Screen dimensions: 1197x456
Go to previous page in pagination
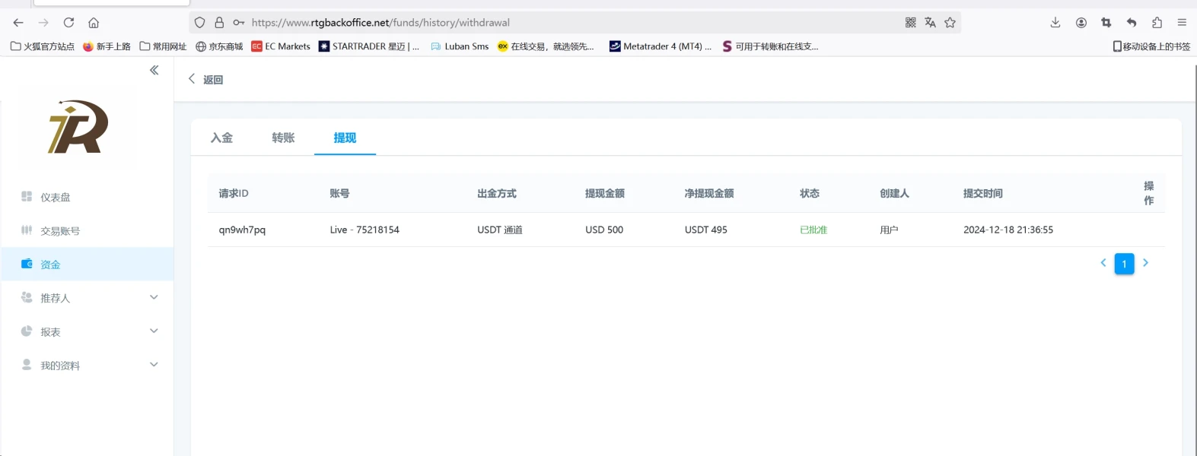coord(1103,263)
